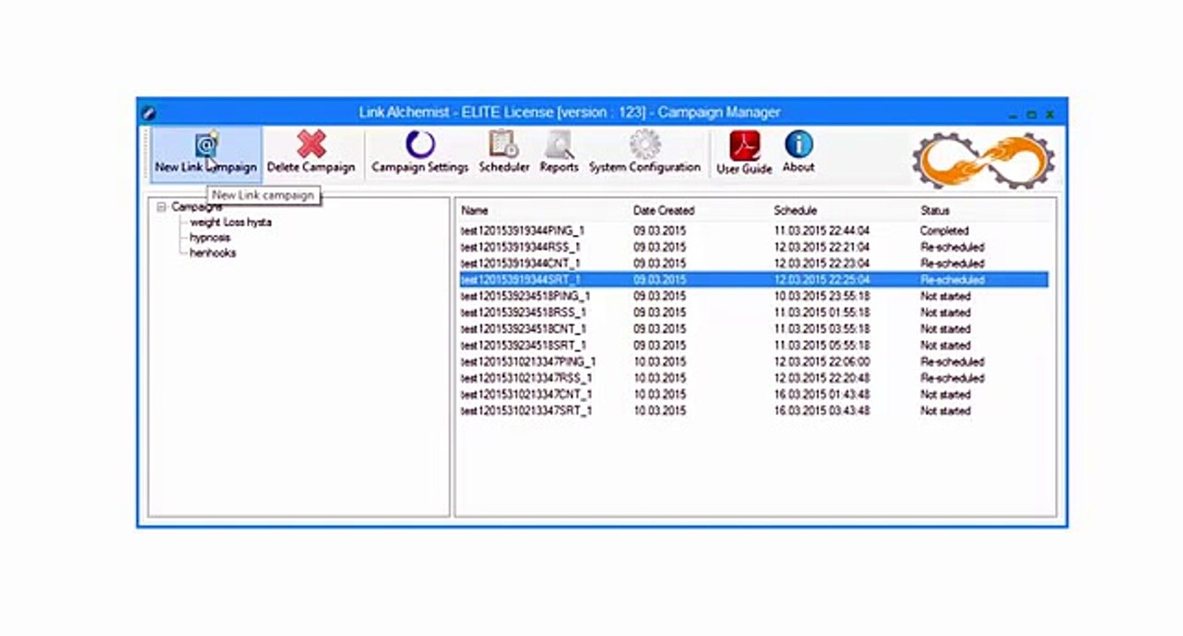Click the red X Delete Campaign icon
The image size is (1183, 636).
pos(311,145)
